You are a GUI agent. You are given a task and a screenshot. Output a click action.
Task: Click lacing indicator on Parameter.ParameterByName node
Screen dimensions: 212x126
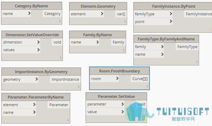(x=68, y=120)
